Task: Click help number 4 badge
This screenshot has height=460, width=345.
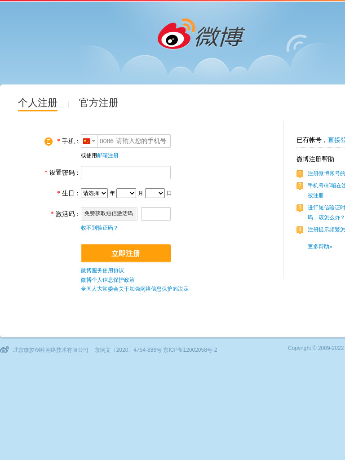Action: 300,230
